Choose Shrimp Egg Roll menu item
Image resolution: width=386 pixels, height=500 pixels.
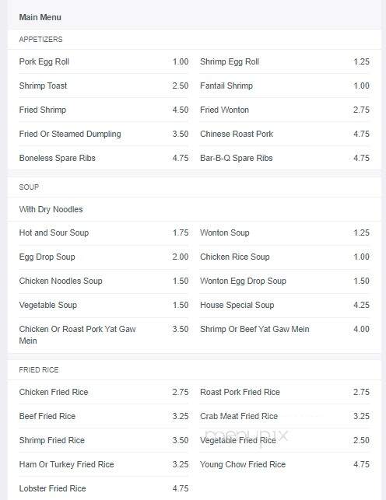click(x=230, y=61)
